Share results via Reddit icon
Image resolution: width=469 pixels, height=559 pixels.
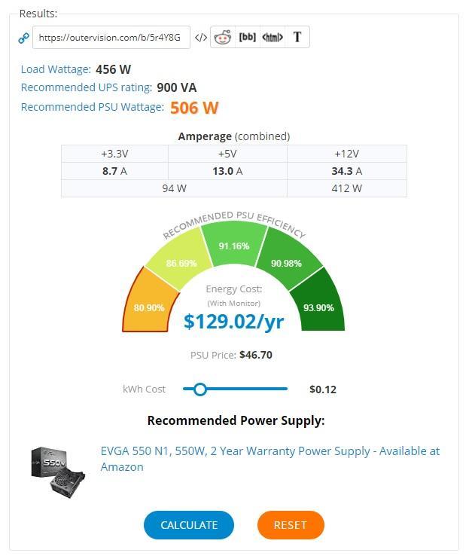pyautogui.click(x=223, y=37)
